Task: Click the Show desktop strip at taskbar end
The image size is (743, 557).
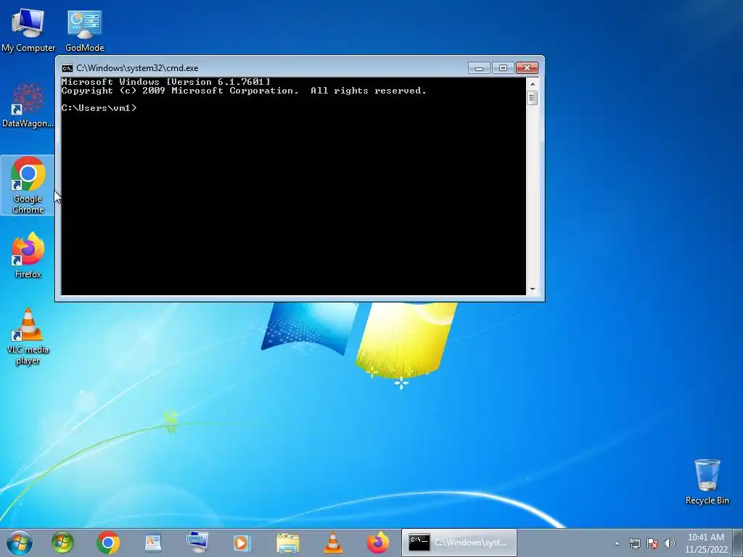Action: (x=738, y=542)
